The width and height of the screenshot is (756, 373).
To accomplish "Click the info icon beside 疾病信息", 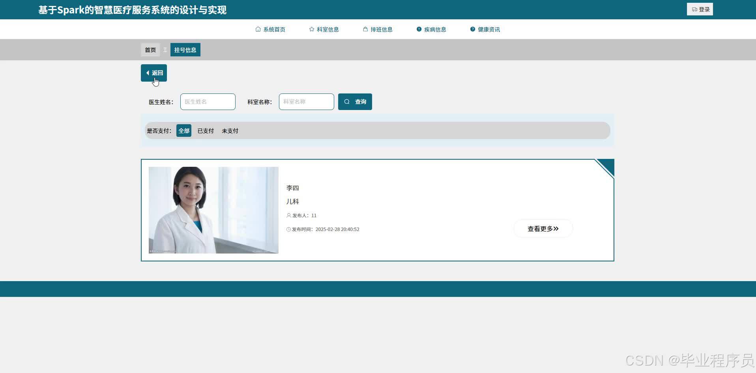I will [419, 29].
